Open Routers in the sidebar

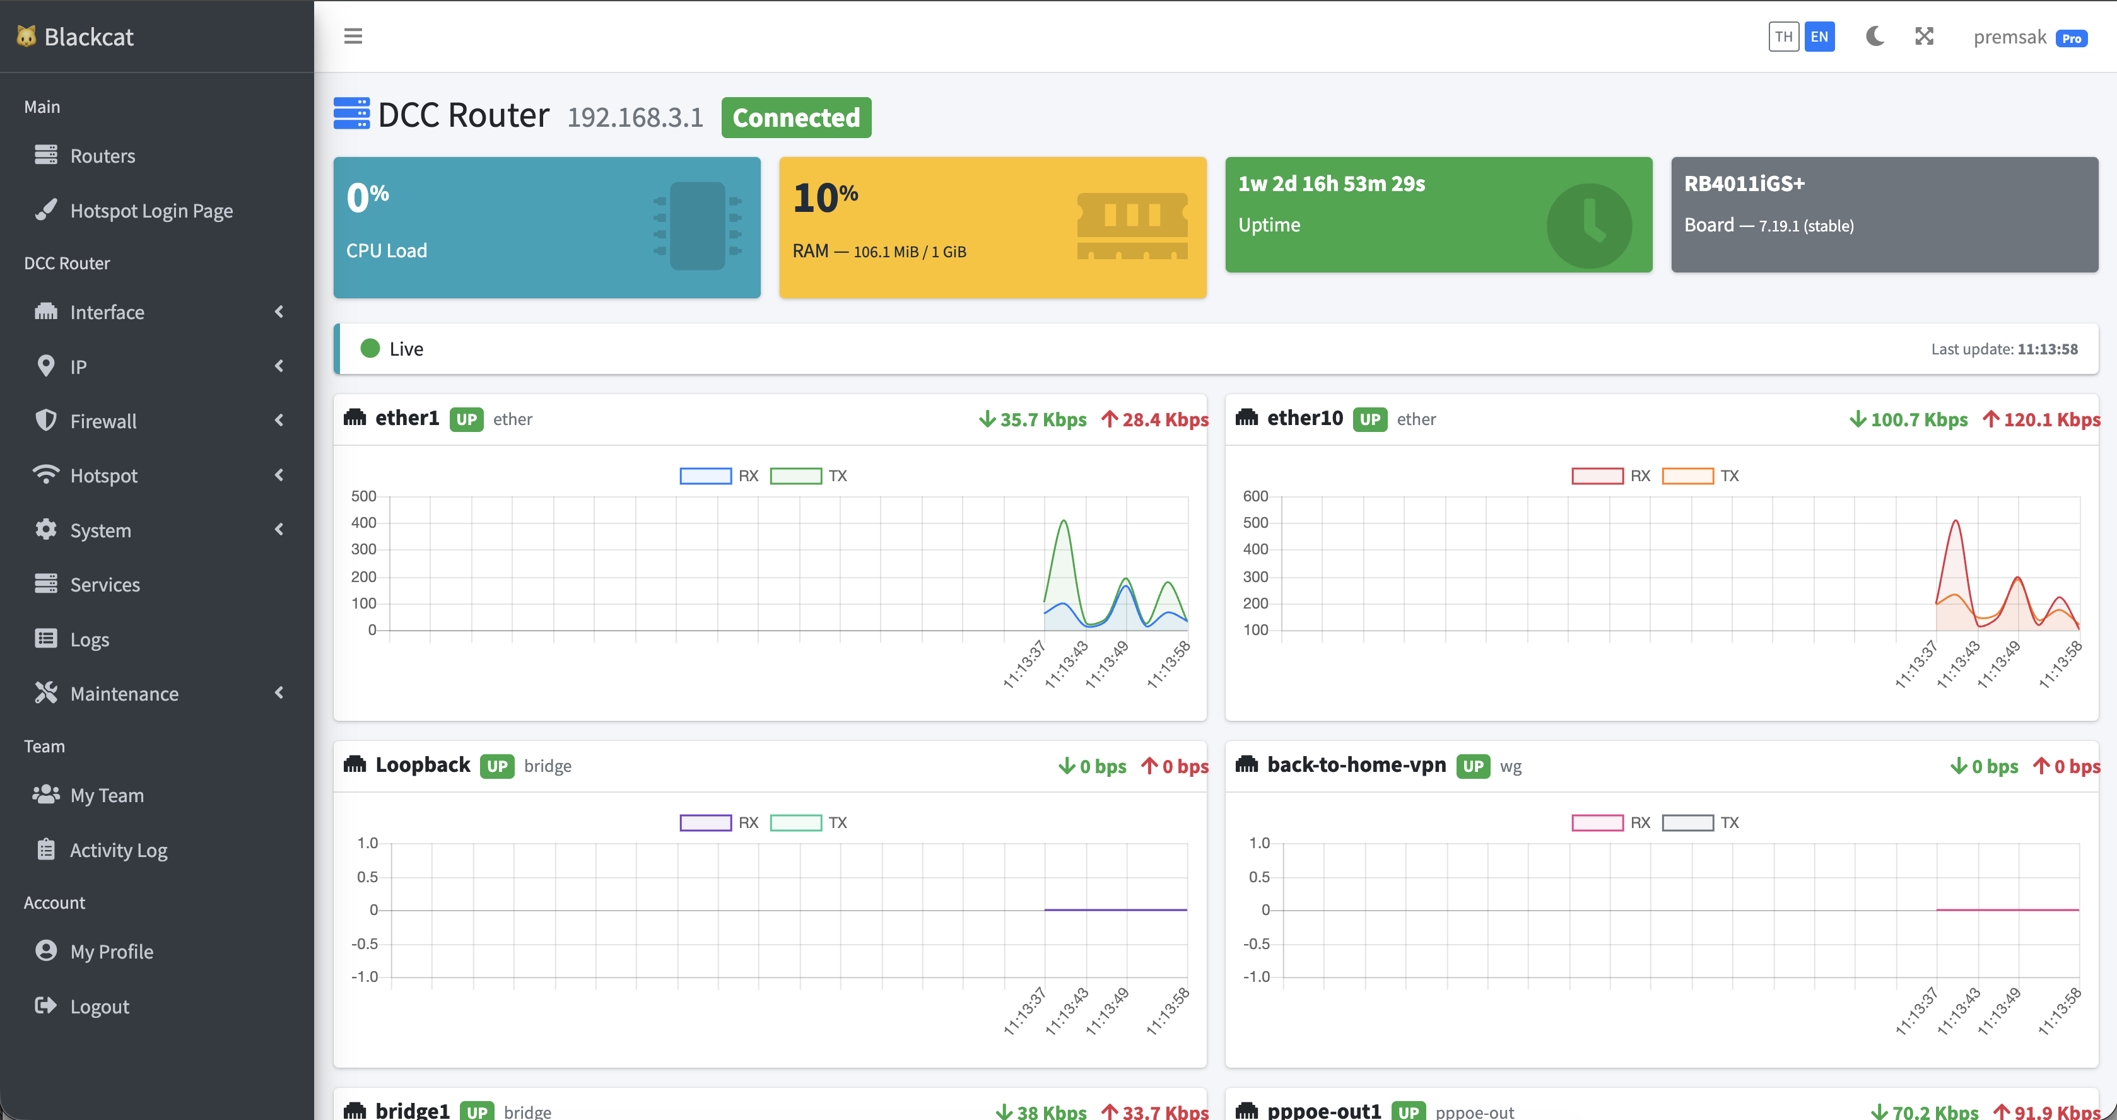[103, 155]
